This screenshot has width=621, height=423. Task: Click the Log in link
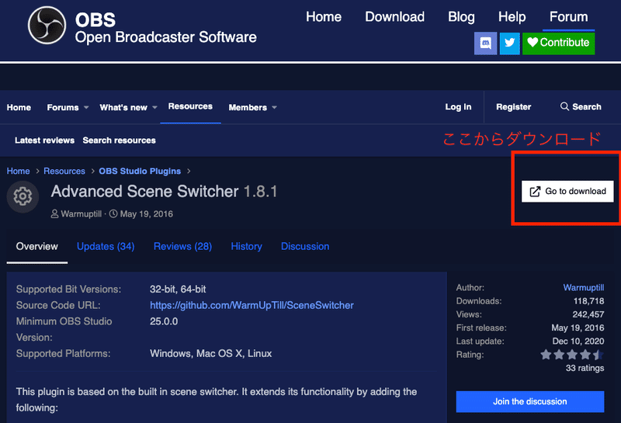458,107
